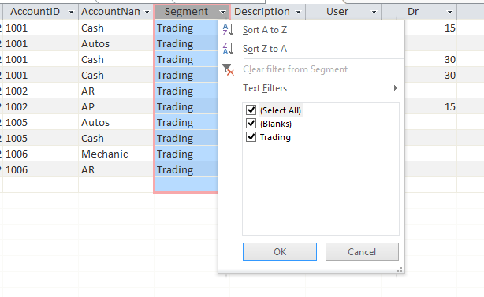
Task: Click the Autos cell in the 1005 row
Action: pyautogui.click(x=116, y=122)
